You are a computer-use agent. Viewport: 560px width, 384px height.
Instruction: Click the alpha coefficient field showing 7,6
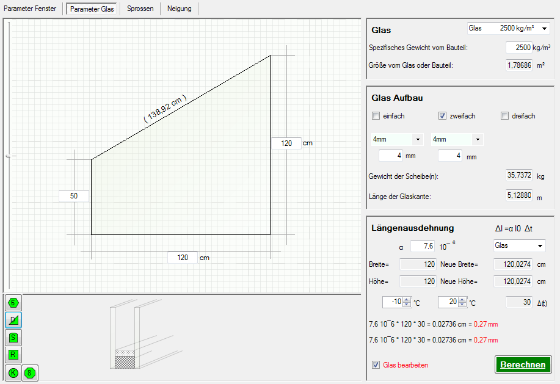[x=422, y=246]
